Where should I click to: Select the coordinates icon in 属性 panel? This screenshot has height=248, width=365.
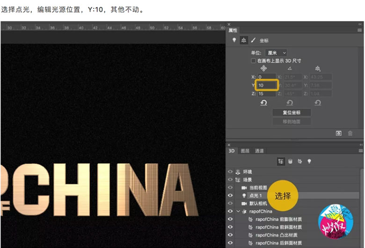click(243, 40)
